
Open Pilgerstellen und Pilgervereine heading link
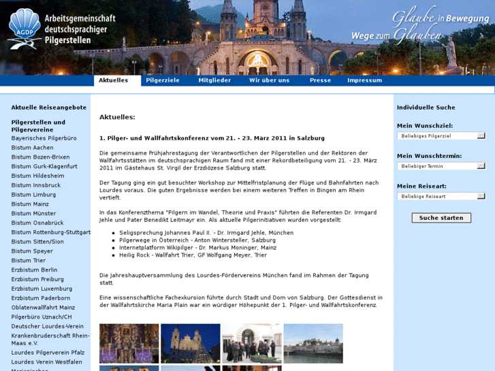[x=38, y=126]
